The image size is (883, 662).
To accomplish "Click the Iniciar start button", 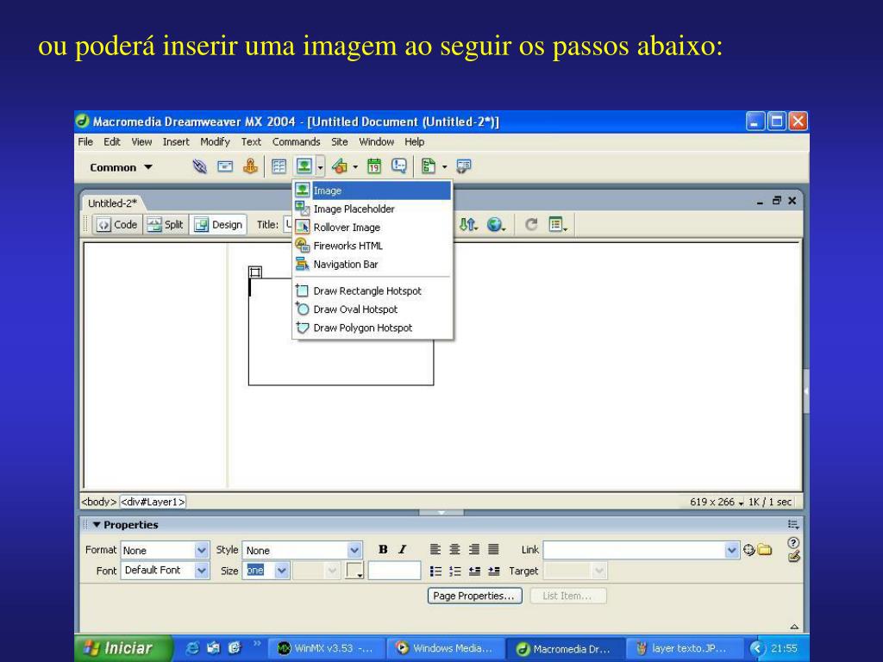I will click(124, 648).
